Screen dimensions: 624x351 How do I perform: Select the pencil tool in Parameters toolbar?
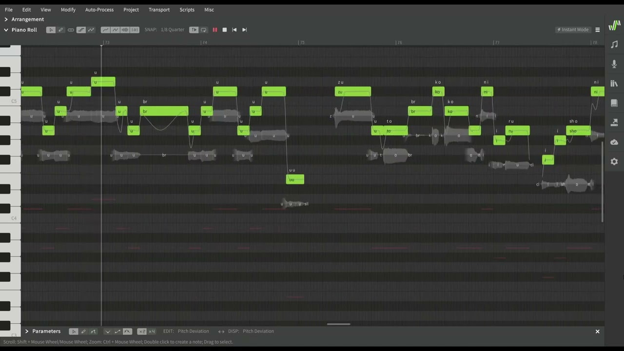(83, 331)
